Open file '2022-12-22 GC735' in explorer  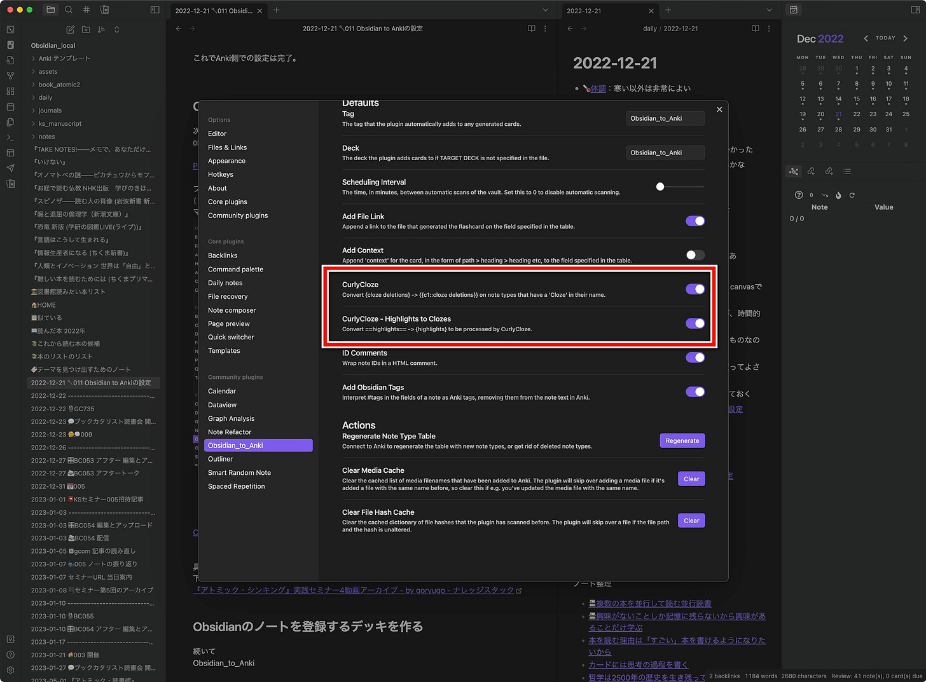(62, 409)
